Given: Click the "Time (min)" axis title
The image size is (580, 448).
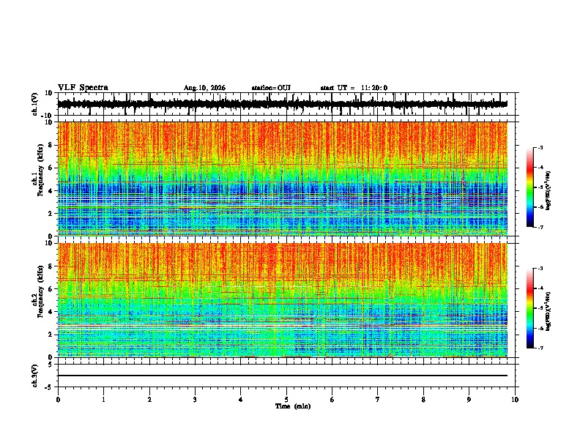Looking at the screenshot, I should click(x=293, y=406).
